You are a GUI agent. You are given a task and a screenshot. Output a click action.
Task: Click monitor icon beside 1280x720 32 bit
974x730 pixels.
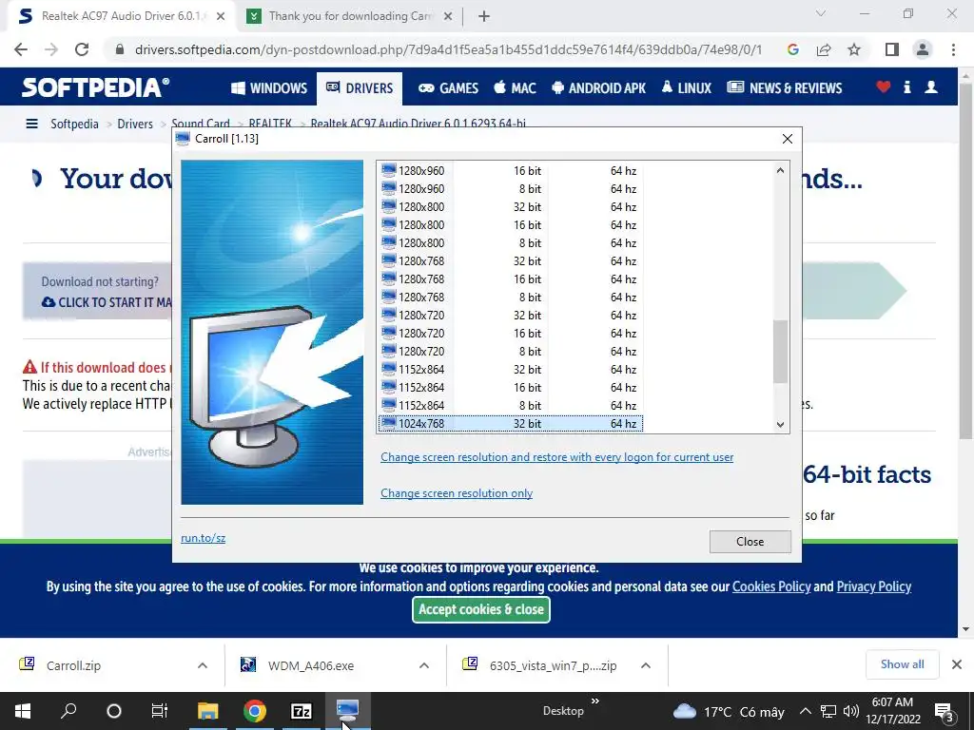click(389, 314)
